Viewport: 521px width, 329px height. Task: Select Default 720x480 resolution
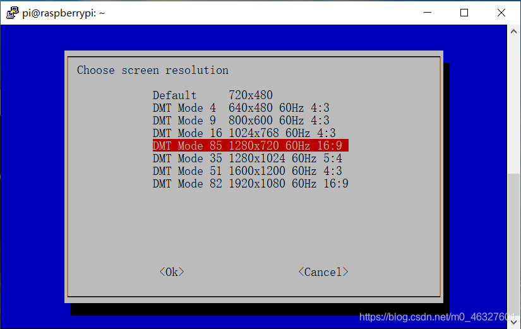click(x=213, y=95)
